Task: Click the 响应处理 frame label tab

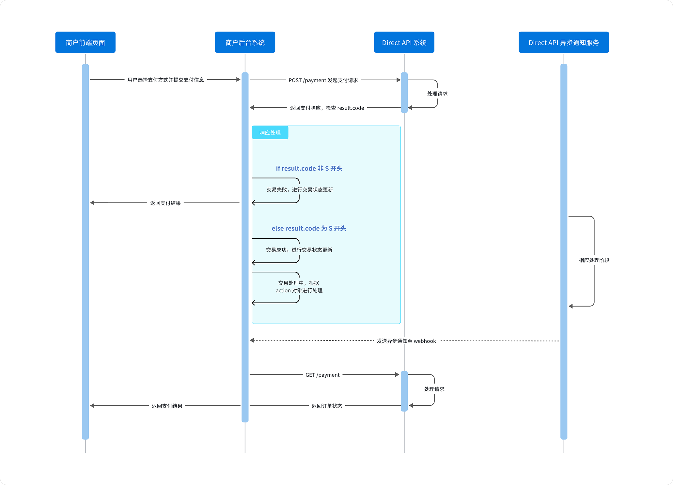Action: coord(270,133)
